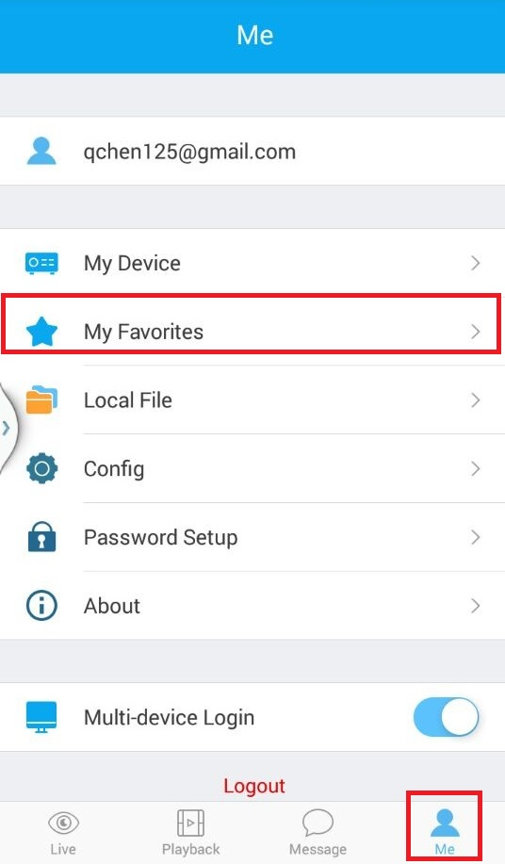
Task: Expand My Device with its chevron
Action: pyautogui.click(x=475, y=263)
